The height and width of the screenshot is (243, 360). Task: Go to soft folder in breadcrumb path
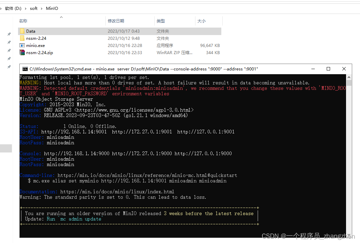click(34, 9)
